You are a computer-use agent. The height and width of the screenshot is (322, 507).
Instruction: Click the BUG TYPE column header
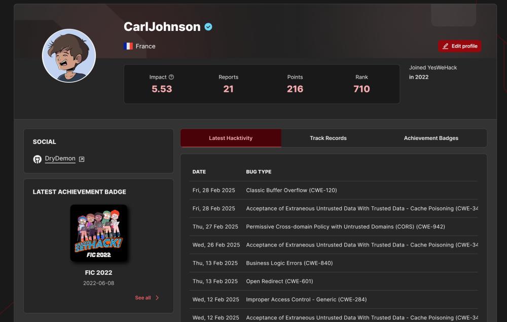(259, 172)
